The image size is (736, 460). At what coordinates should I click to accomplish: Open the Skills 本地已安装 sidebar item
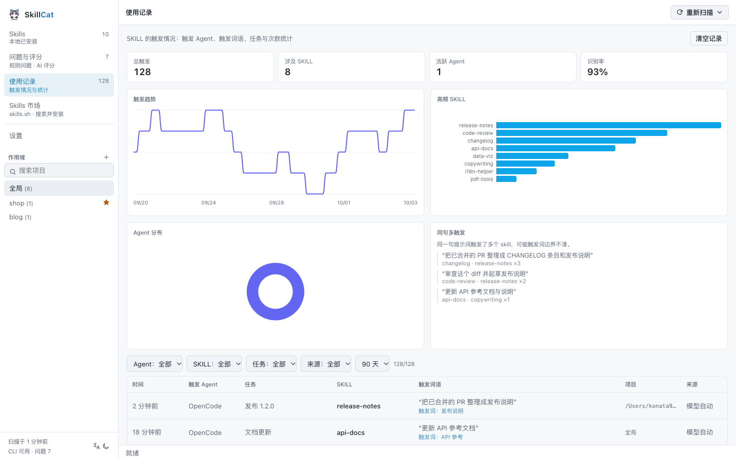pyautogui.click(x=59, y=37)
